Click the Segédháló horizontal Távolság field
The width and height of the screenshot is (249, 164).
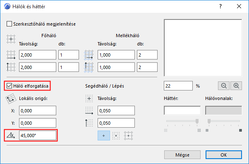116,111
